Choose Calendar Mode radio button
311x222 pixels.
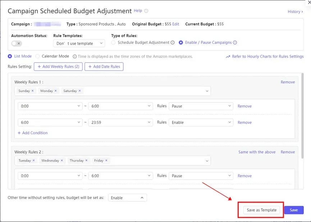click(37, 56)
